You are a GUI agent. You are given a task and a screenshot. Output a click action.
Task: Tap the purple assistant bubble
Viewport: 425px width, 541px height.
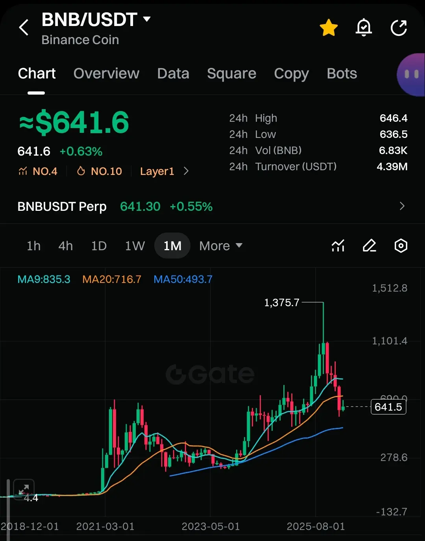coord(411,74)
